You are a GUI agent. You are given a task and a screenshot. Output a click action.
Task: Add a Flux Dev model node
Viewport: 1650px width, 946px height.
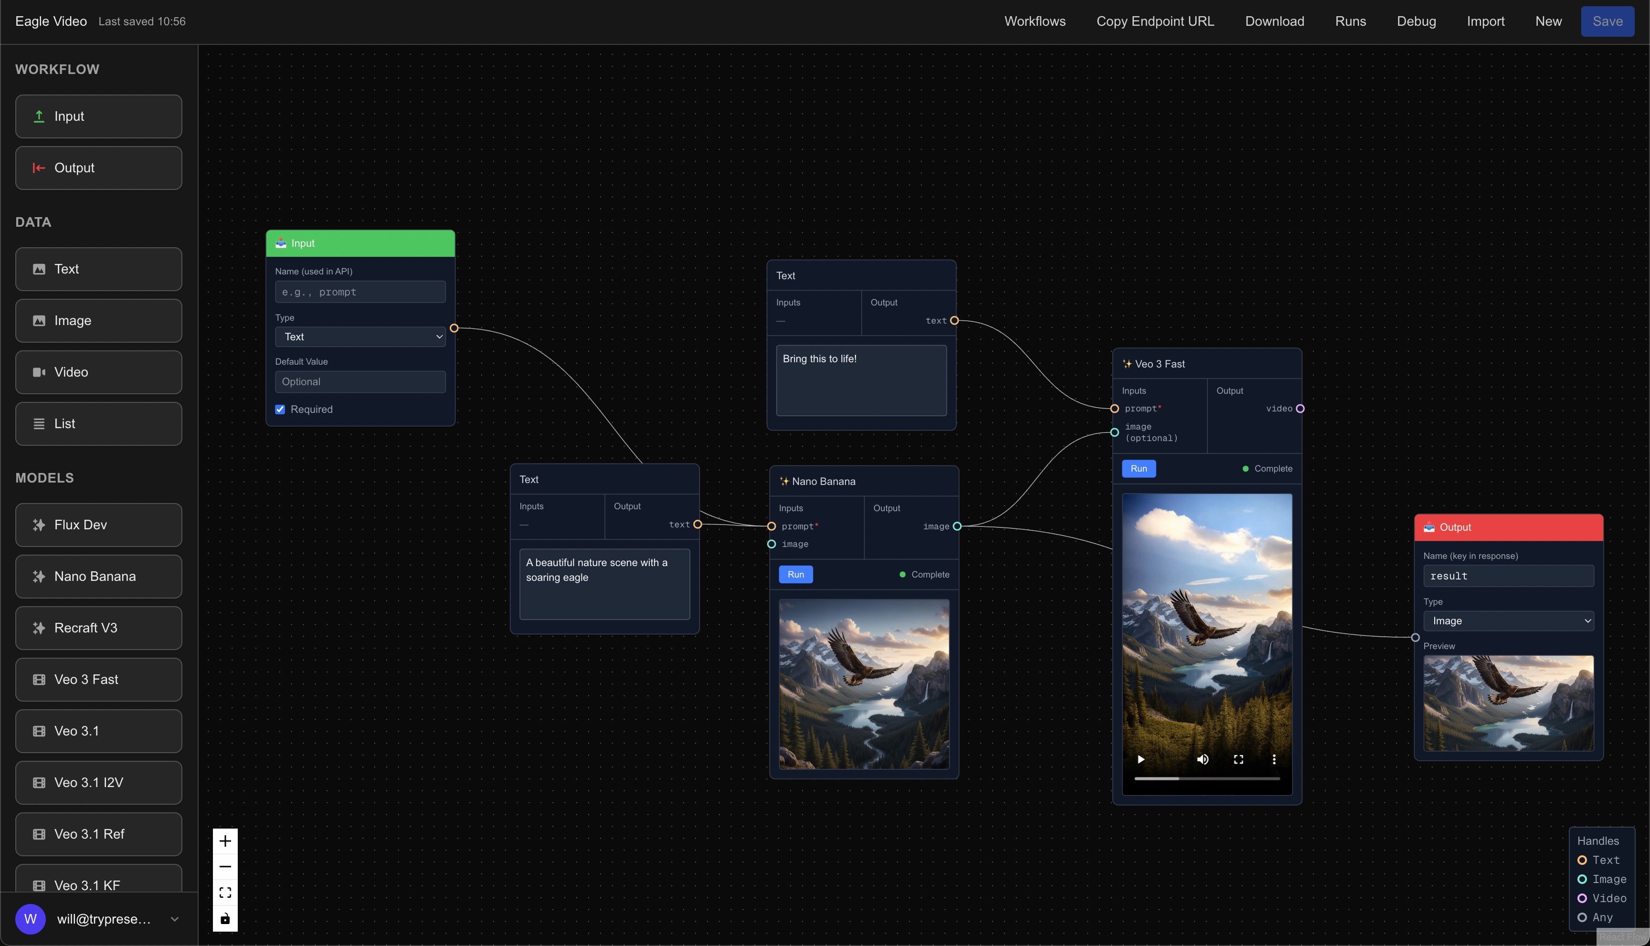point(99,525)
